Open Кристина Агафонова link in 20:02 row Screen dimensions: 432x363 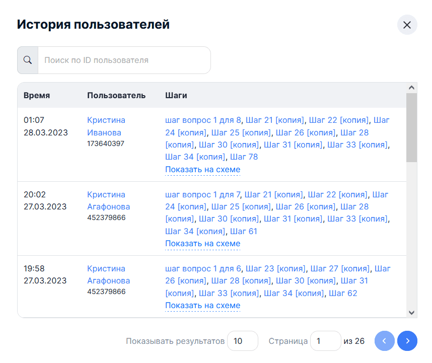108,200
